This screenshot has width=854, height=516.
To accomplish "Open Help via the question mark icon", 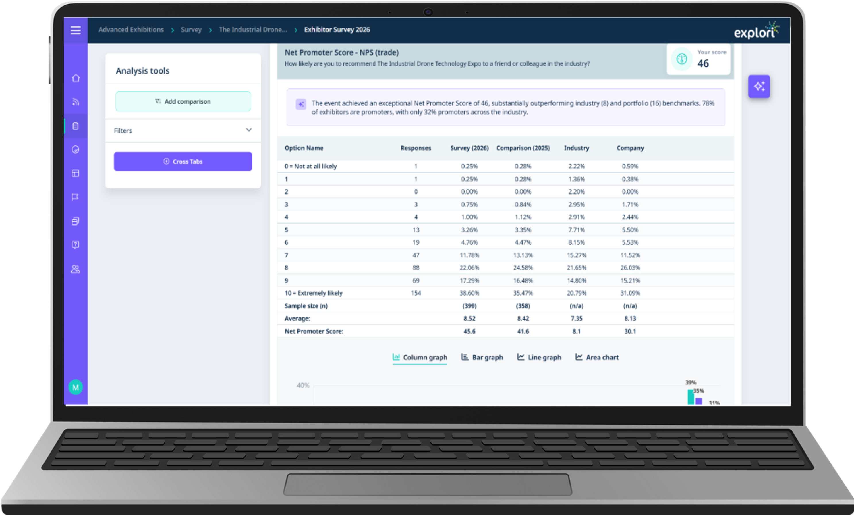I will coord(76,244).
